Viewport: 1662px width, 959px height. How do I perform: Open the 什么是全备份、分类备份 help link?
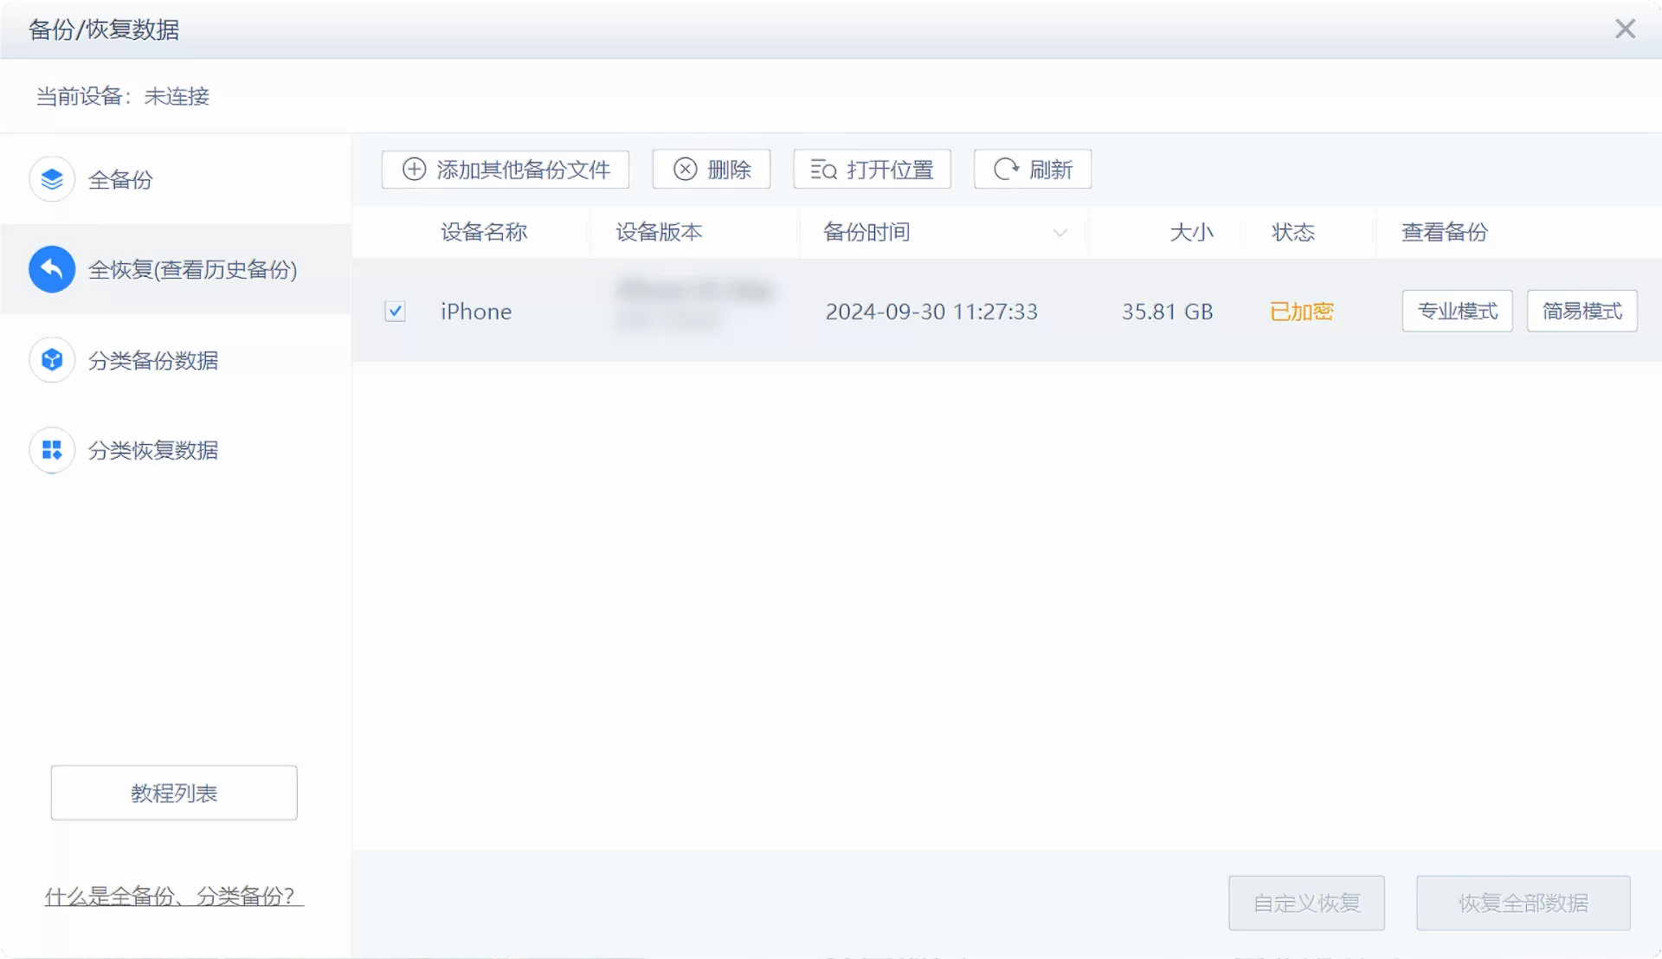pos(173,897)
